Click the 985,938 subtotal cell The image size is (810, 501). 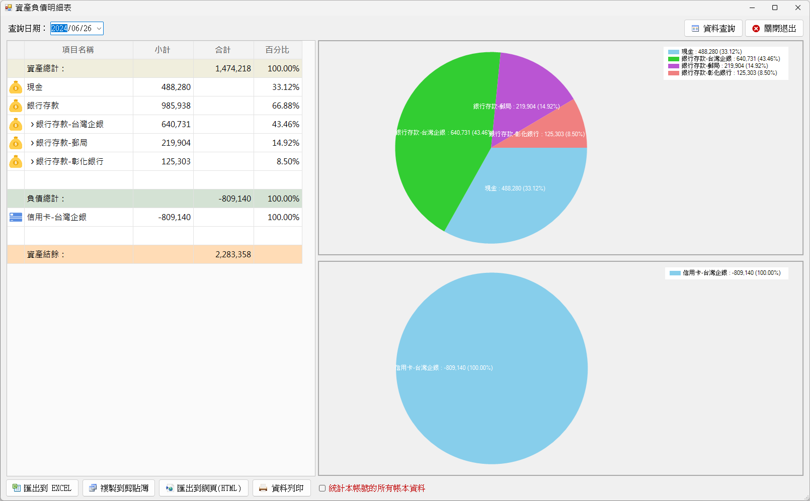[x=163, y=106]
